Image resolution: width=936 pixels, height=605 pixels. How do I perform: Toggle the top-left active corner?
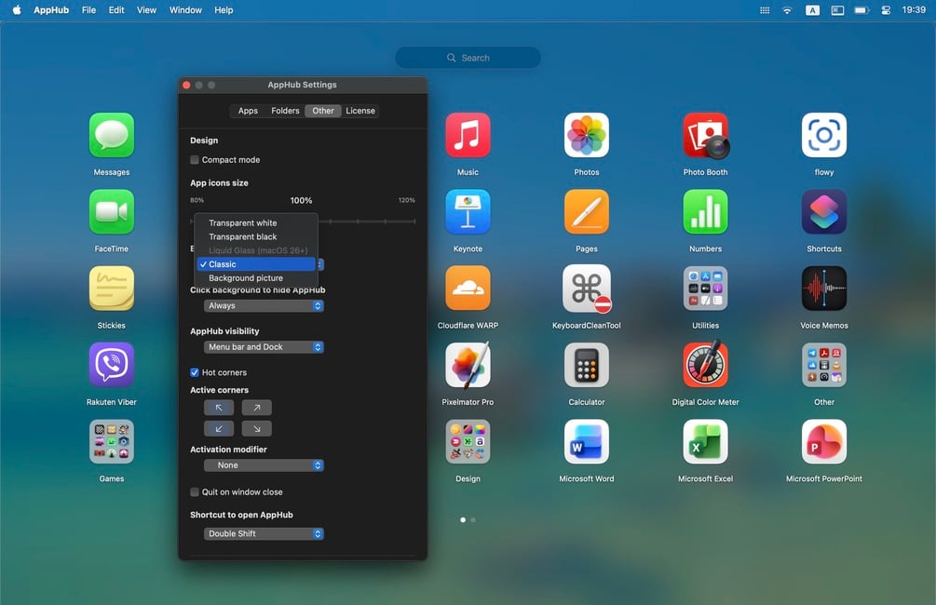click(x=219, y=408)
